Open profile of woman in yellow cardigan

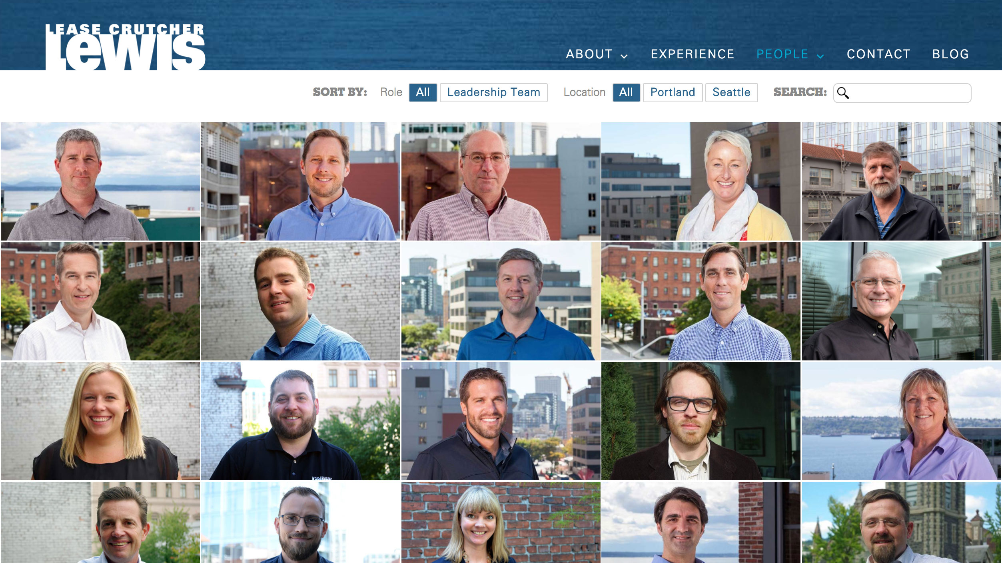(x=701, y=181)
